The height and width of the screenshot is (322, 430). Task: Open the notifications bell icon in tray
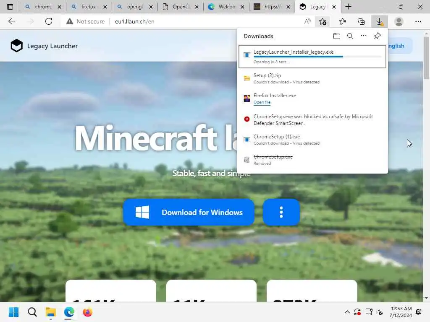tap(419, 312)
